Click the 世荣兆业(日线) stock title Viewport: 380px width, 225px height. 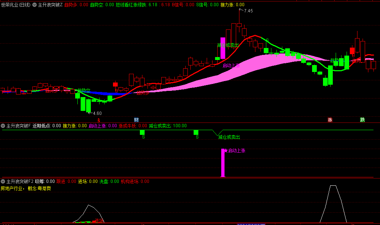click(x=16, y=5)
